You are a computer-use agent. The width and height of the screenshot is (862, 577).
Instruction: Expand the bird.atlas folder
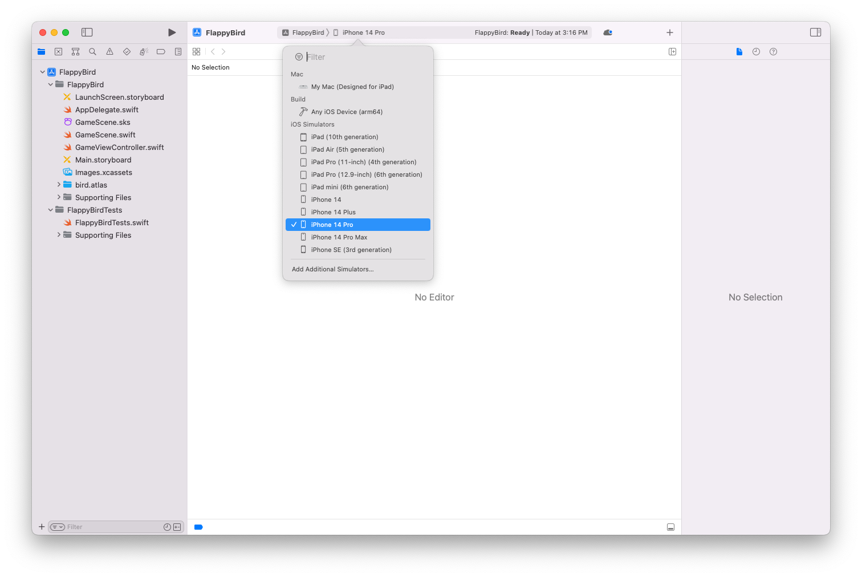[59, 185]
